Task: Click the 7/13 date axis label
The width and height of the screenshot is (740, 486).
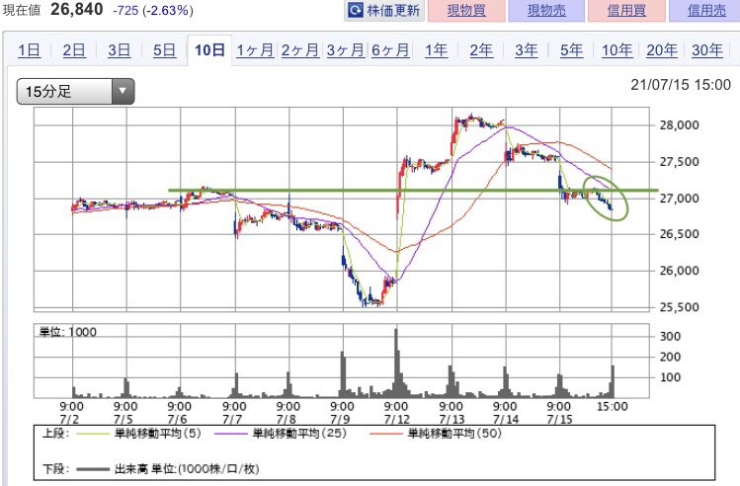Action: [x=452, y=419]
